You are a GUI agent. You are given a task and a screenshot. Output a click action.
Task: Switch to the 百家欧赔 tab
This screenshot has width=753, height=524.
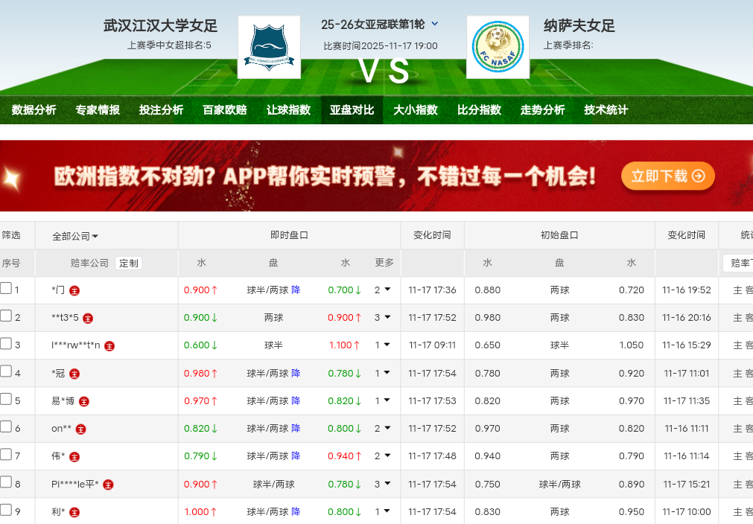pos(224,110)
